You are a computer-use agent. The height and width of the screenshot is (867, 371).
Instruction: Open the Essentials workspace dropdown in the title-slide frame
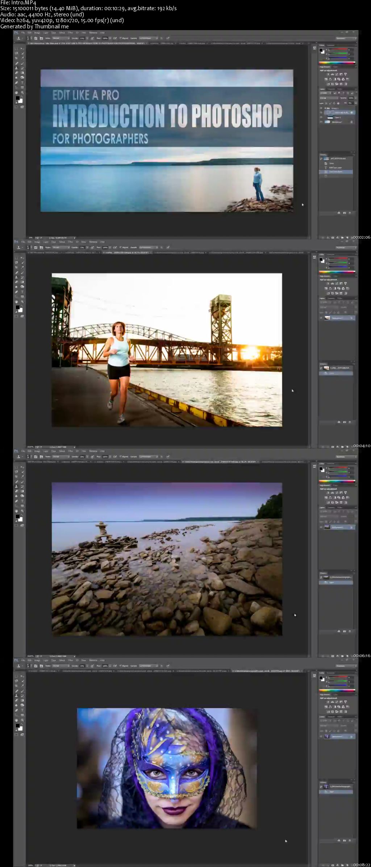click(346, 38)
